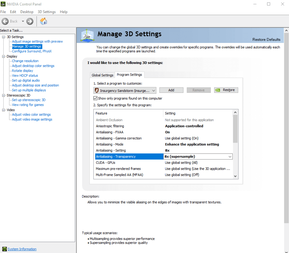The width and height of the screenshot is (289, 253).
Task: Open Adjust video color settings
Action: [31, 115]
